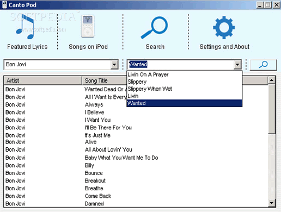Expand the Bon Jovi artist dropdown arrow
This screenshot has height=212, width=281.
coord(114,64)
